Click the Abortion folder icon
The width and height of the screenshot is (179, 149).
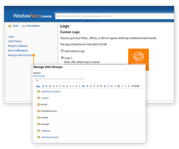click(x=39, y=98)
